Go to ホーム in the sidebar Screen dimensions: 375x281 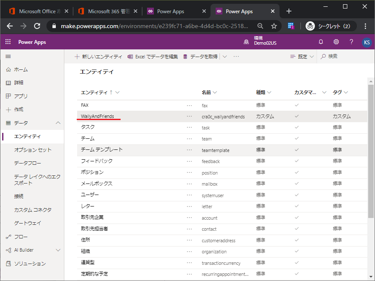click(21, 69)
